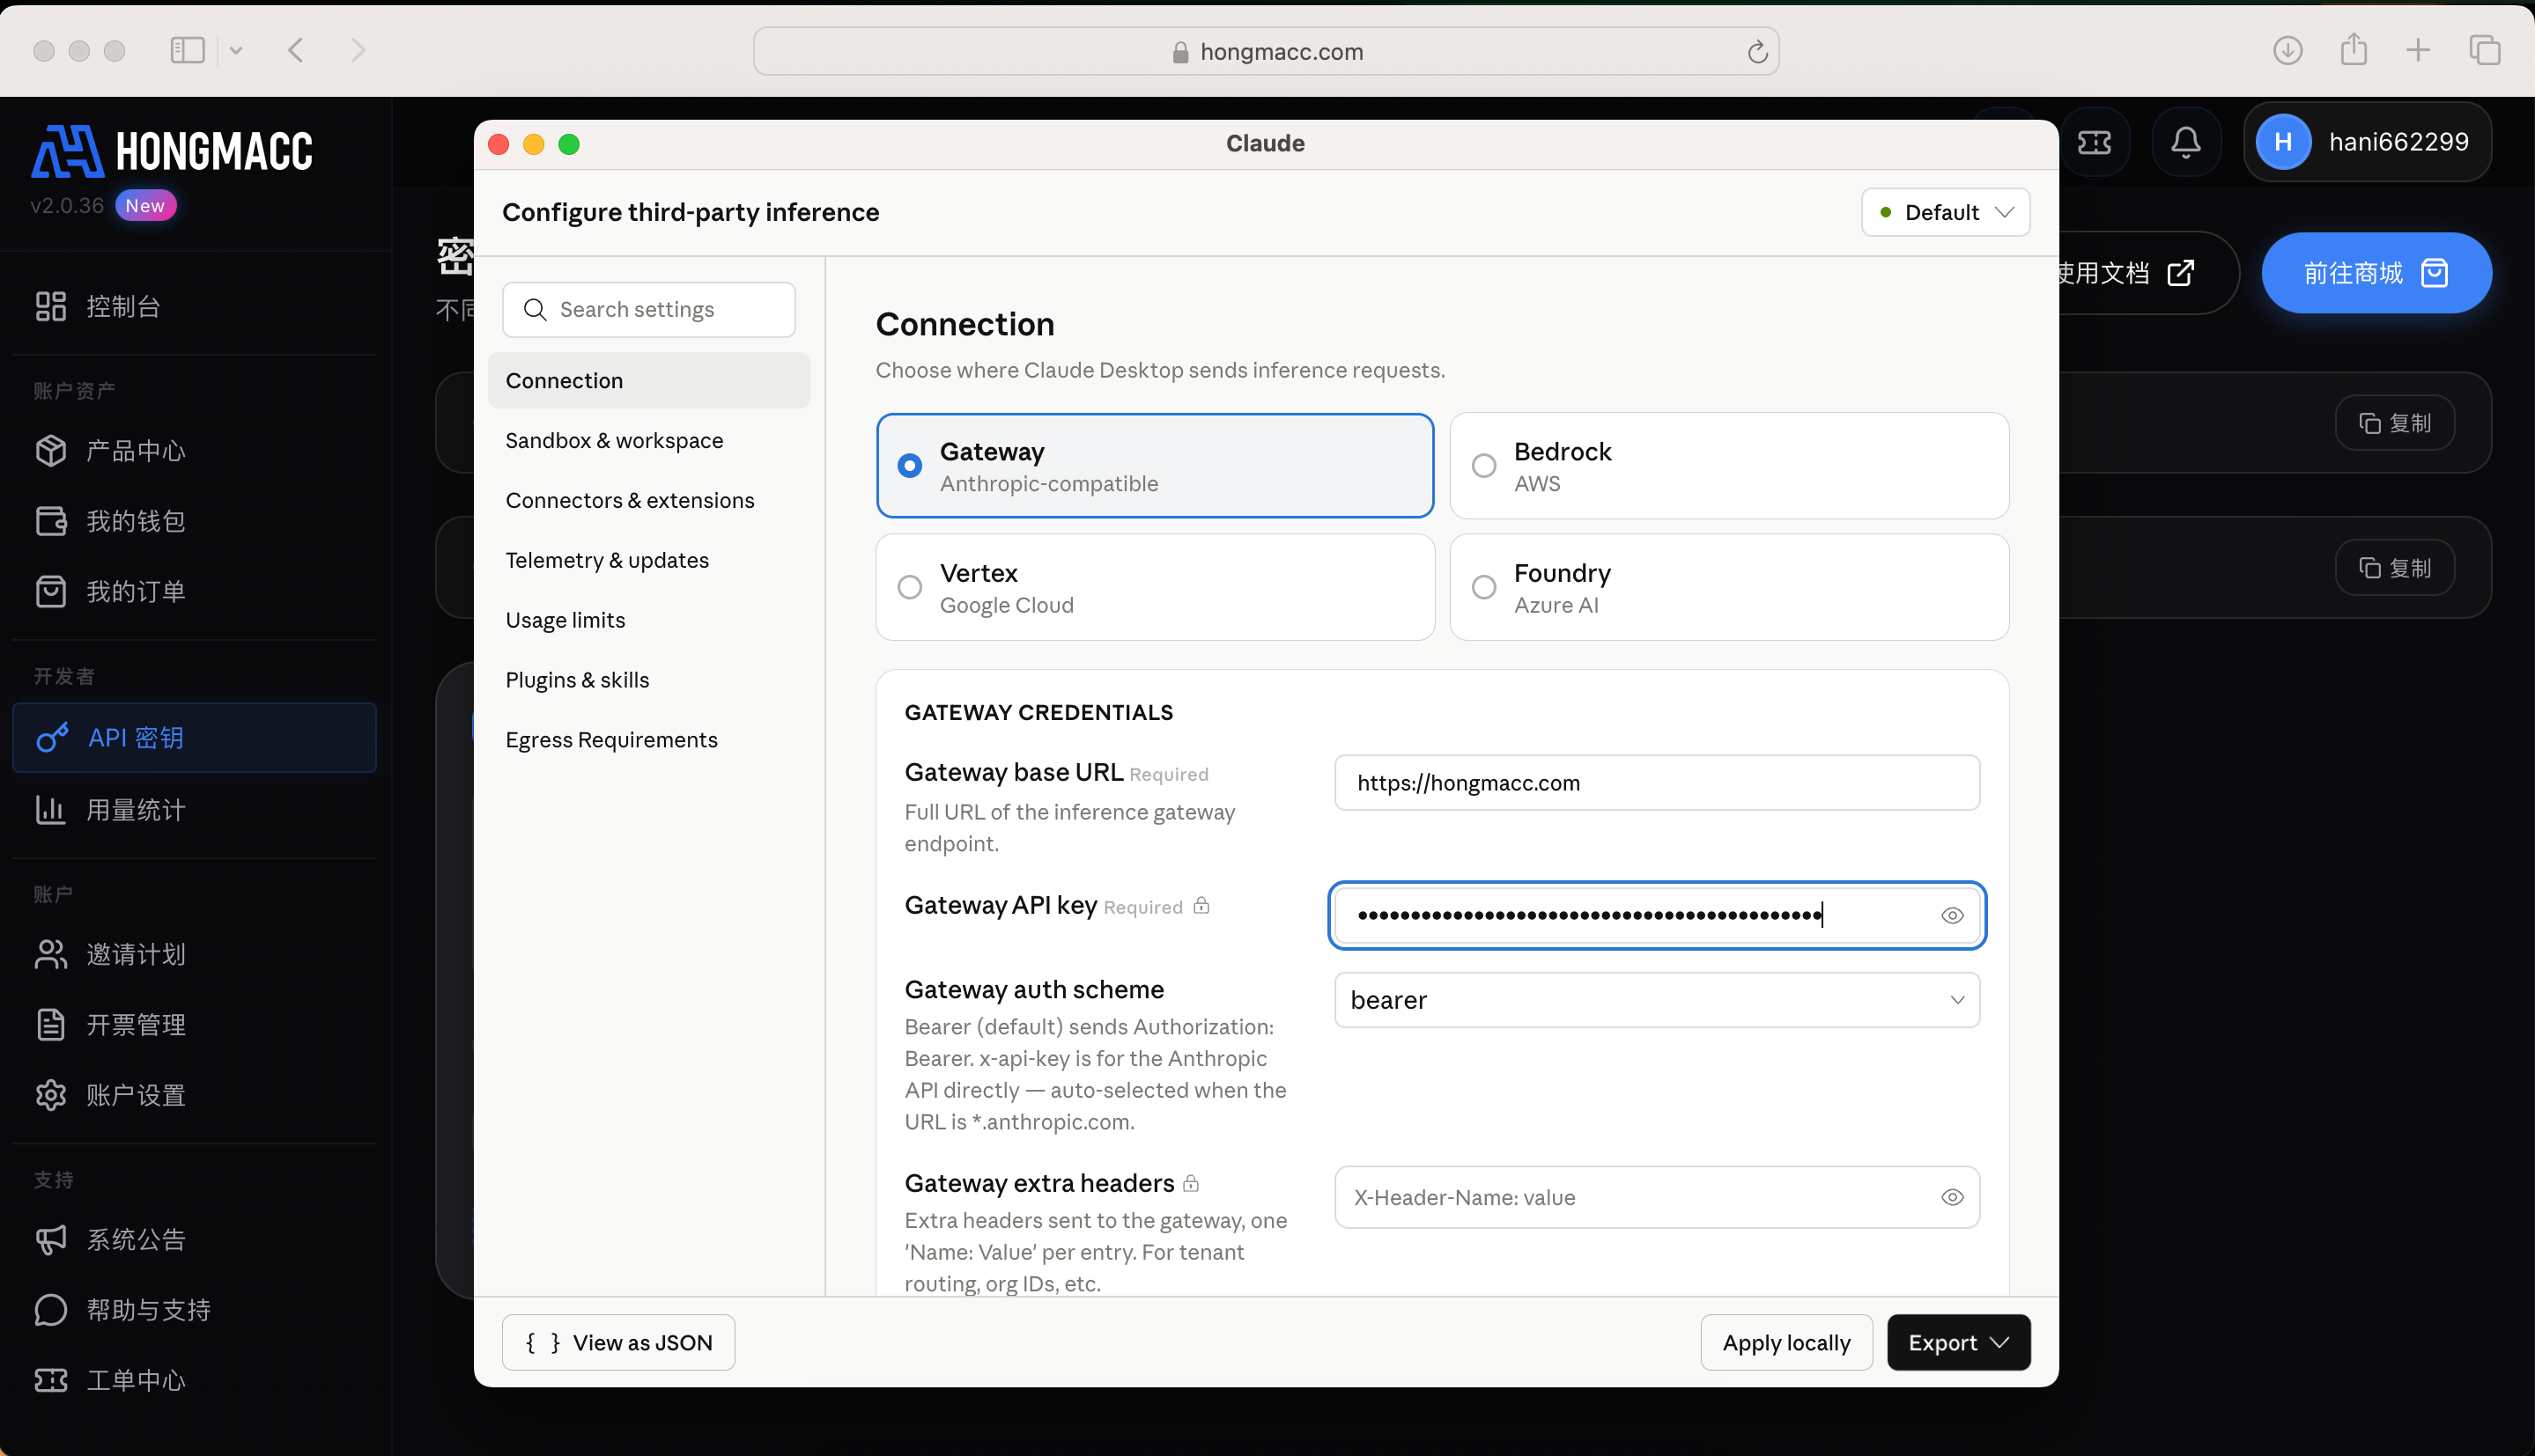Open 账户设置 account settings in sidebar
The image size is (2535, 1456).
click(194, 1095)
